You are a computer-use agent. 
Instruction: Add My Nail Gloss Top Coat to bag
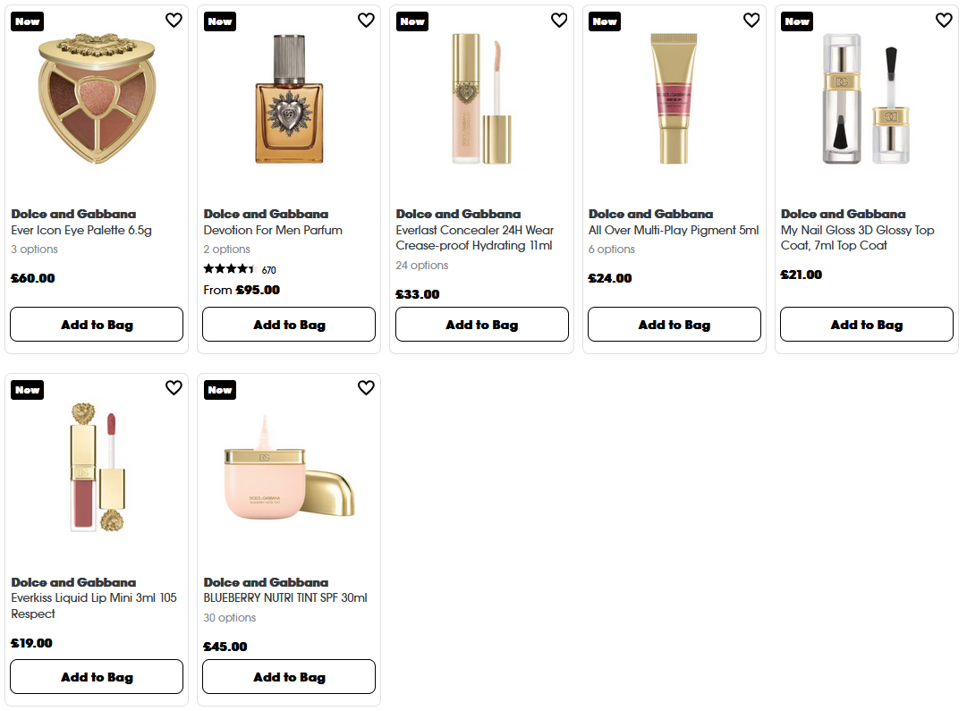[x=866, y=324]
